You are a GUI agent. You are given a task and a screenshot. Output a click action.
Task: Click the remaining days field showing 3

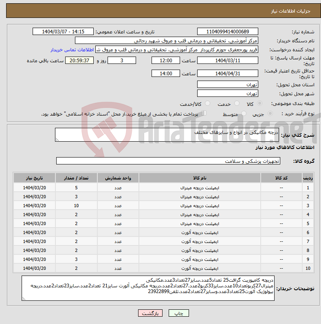pos(122,61)
